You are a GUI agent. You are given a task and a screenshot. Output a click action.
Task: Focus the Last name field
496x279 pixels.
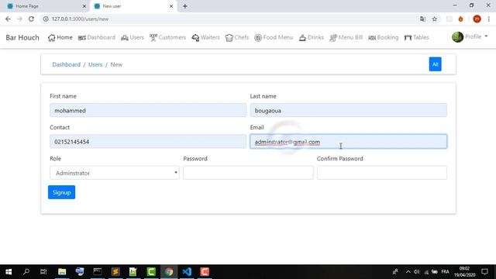click(x=348, y=110)
